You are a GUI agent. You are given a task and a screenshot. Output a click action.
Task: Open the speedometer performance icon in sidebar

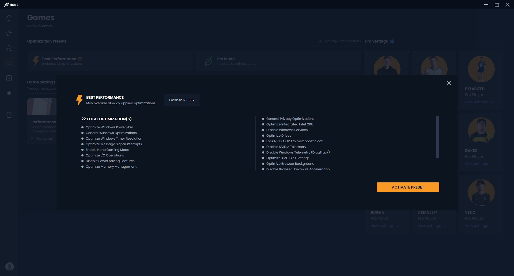click(9, 48)
